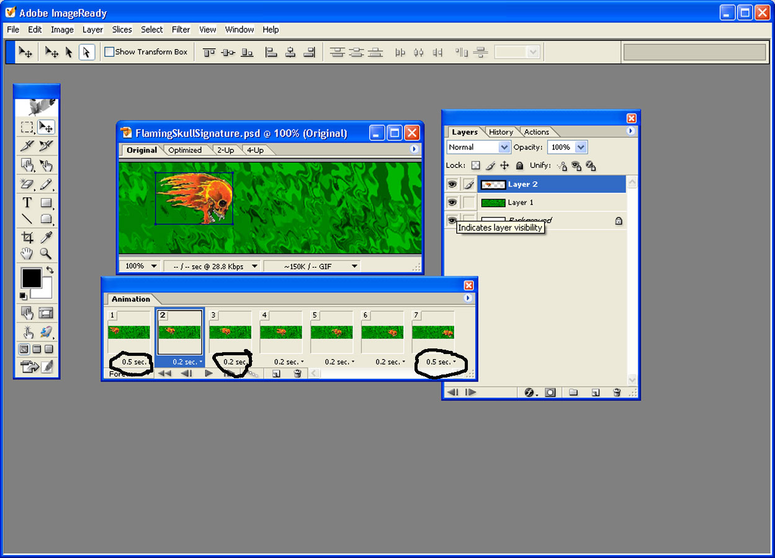
Task: Toggle lock position icon
Action: (504, 166)
